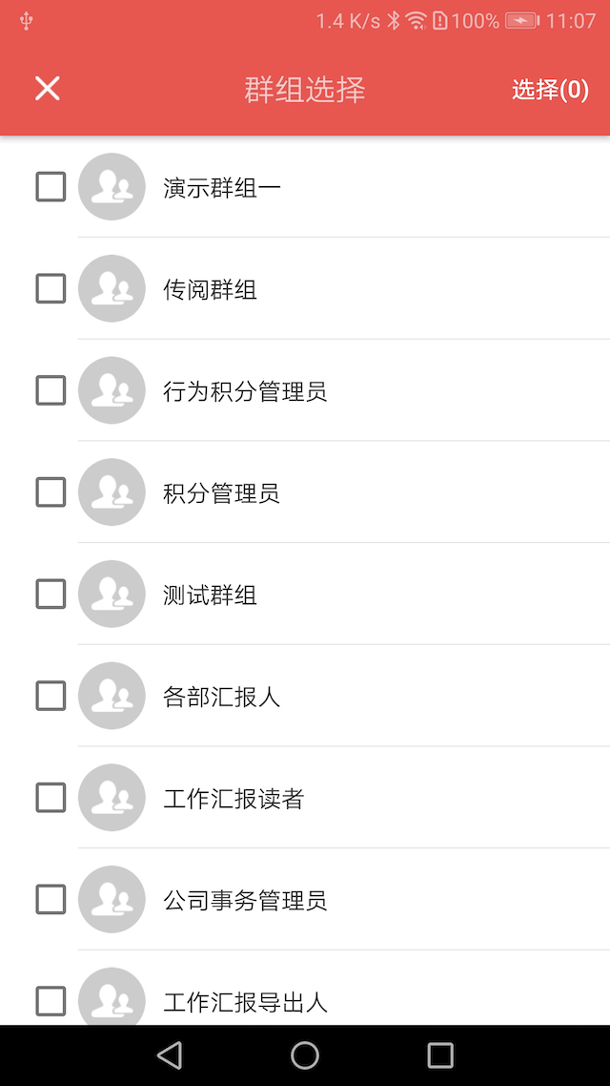Screen dimensions: 610x1086
Task: Choose the 工作汇报导出人 list entry
Action: coord(245,1002)
